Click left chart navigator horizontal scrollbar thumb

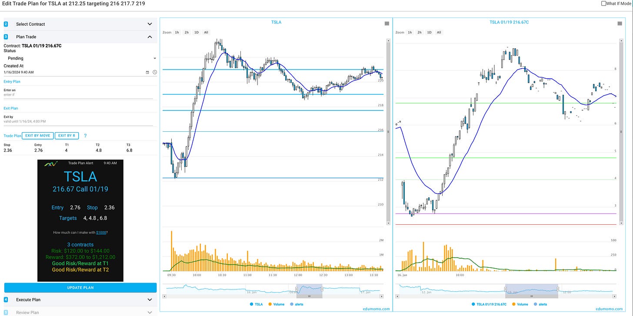[x=310, y=296]
